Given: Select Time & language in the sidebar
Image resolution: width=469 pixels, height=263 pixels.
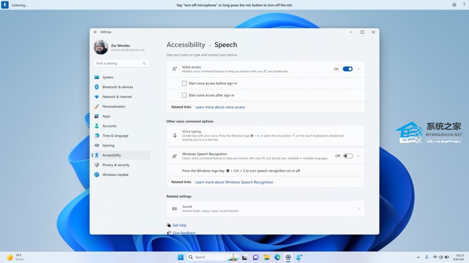Looking at the screenshot, I should click(115, 136).
